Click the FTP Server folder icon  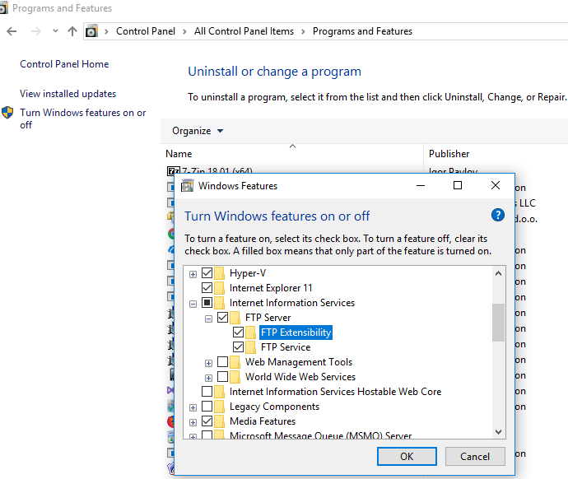pyautogui.click(x=235, y=318)
